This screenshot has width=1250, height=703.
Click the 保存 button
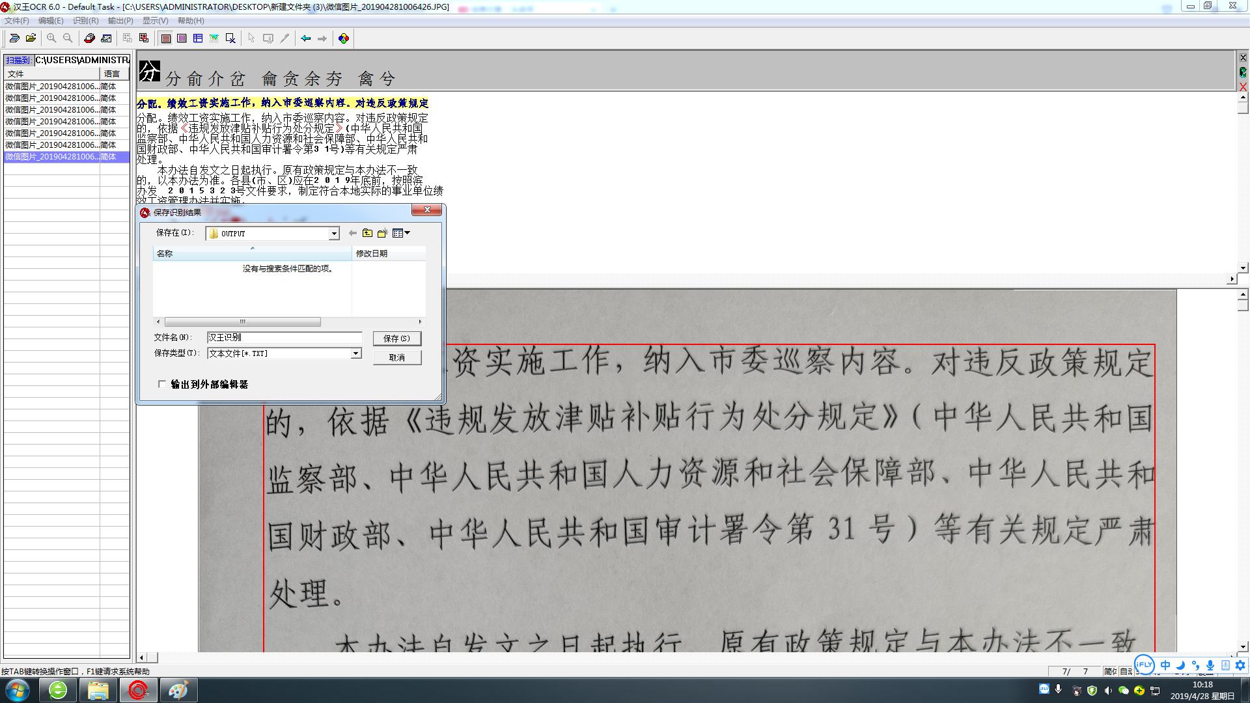pyautogui.click(x=396, y=338)
